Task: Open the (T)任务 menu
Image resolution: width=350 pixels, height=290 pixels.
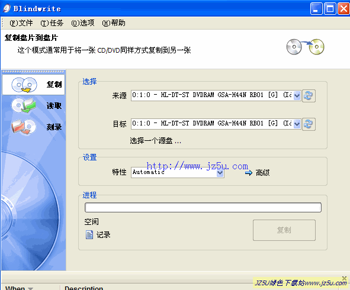Action: coord(52,22)
